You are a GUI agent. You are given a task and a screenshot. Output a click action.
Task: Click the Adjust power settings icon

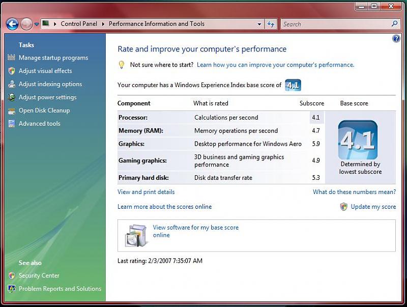(11, 97)
